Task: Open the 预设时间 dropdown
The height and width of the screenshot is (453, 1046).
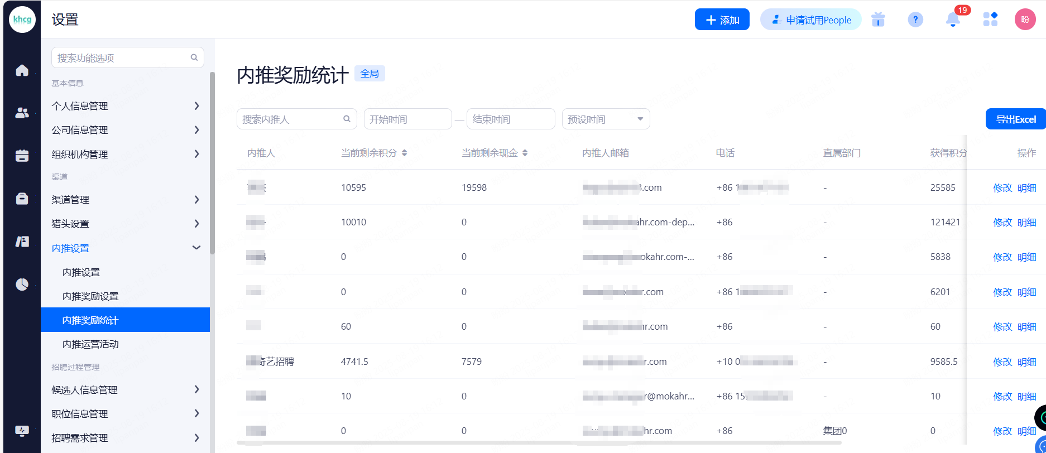Action: tap(606, 119)
